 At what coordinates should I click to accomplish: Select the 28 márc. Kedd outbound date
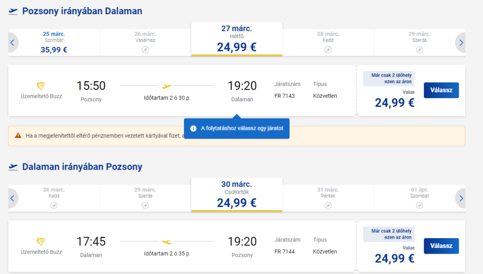click(328, 42)
